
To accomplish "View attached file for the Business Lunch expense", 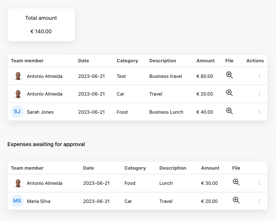I will pos(229,111).
